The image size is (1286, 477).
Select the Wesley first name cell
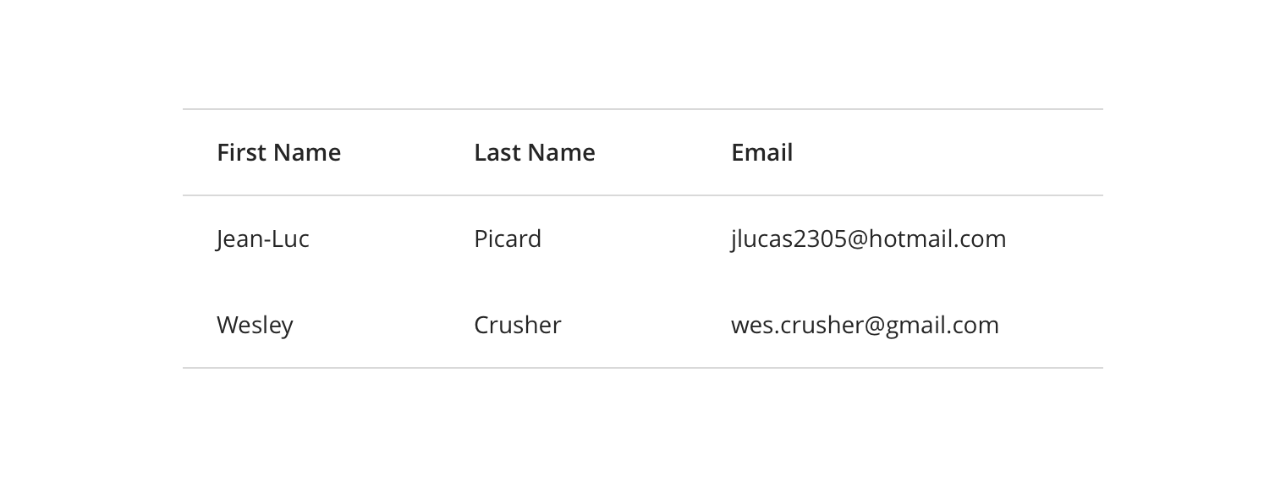pyautogui.click(x=255, y=325)
